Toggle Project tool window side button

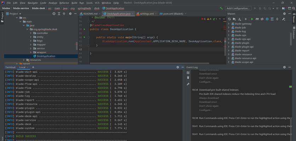click(x=2, y=17)
